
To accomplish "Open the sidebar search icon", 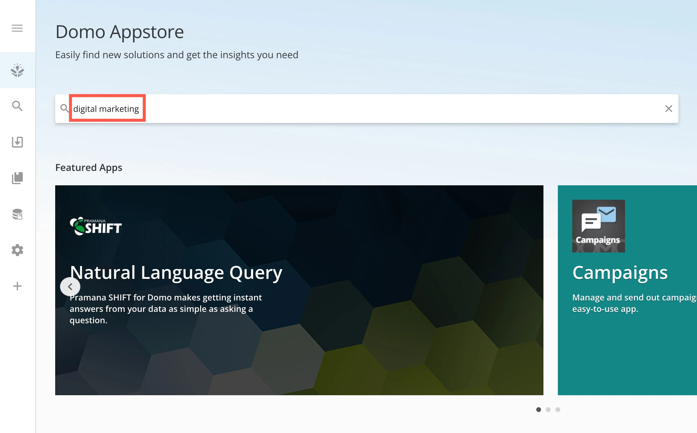I will click(17, 106).
